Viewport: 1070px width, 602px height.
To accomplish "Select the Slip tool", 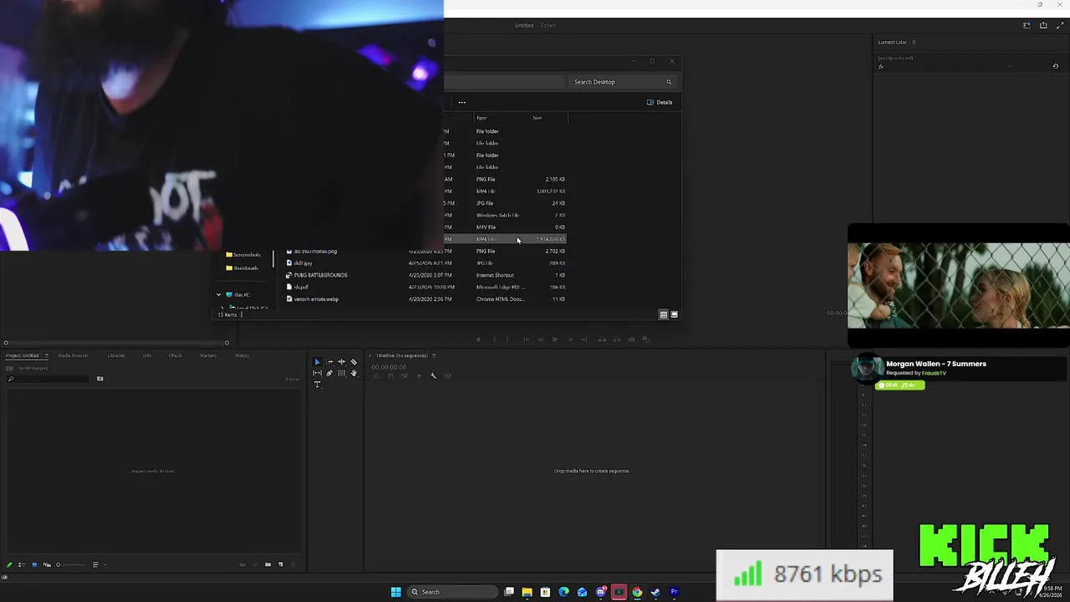I will 317,373.
